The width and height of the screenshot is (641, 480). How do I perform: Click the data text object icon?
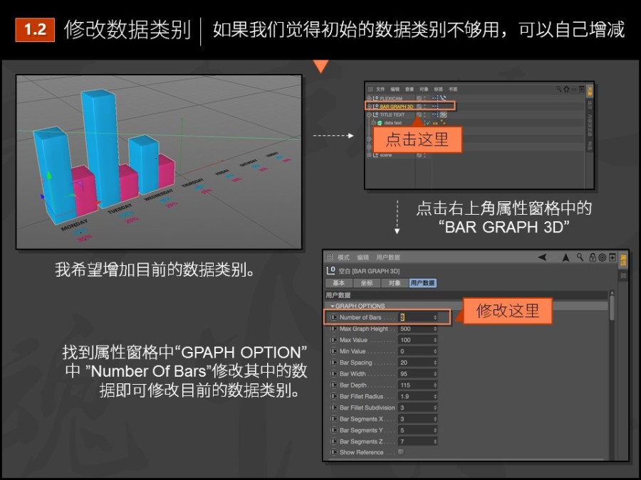tap(379, 123)
